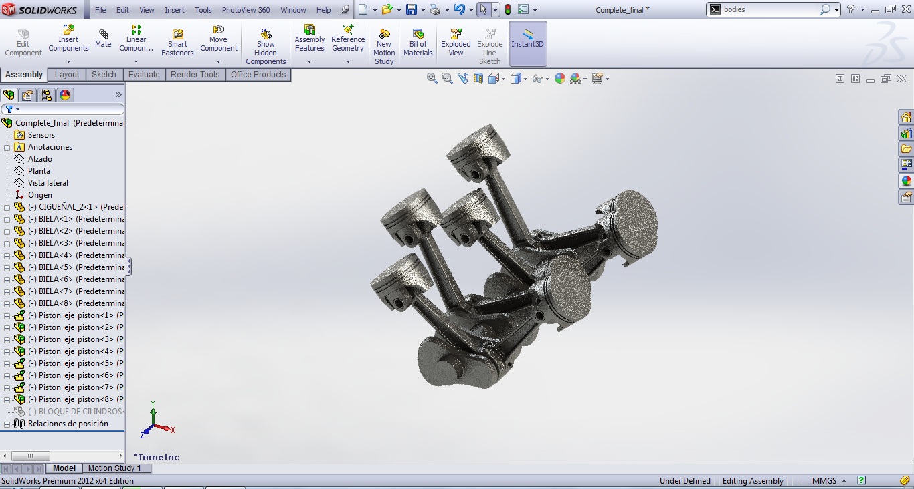Open Smart Fasteners tool
Image resolution: width=914 pixels, height=489 pixels.
pos(177,43)
